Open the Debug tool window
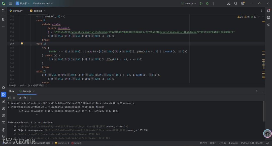The image size is (272, 146). coord(4,87)
